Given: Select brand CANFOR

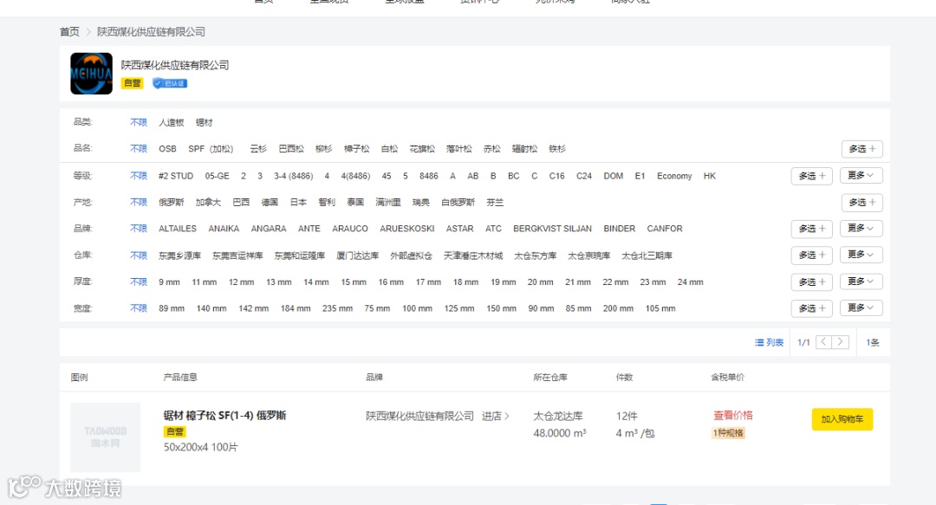Looking at the screenshot, I should click(x=665, y=229).
